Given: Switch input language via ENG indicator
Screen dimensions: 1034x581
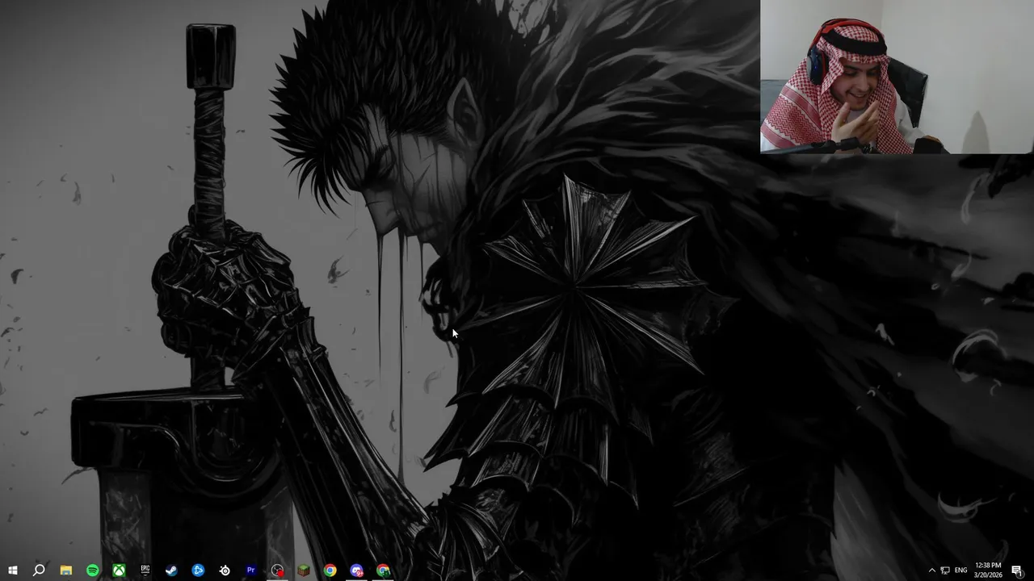Looking at the screenshot, I should point(960,571).
